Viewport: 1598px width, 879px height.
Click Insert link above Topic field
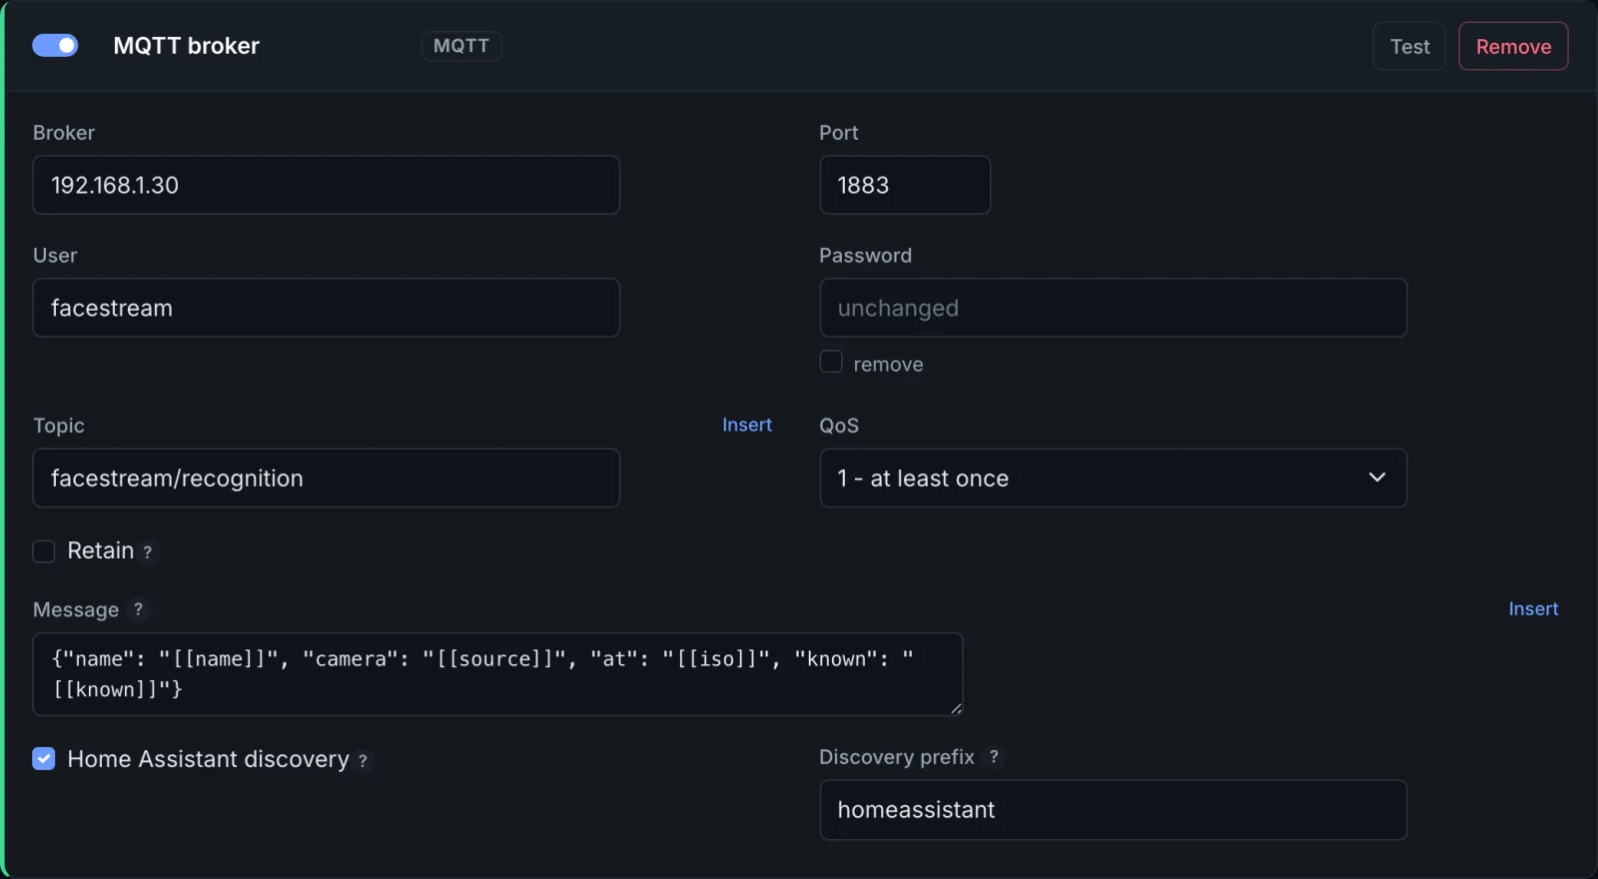(x=747, y=425)
